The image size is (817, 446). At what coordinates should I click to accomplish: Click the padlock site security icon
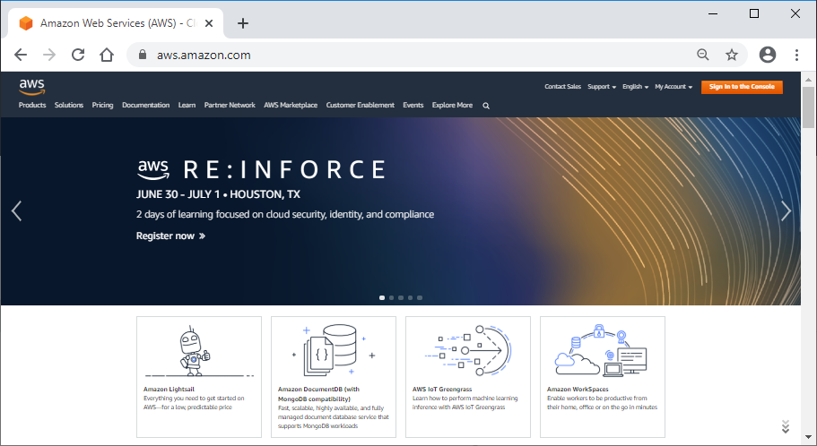pyautogui.click(x=143, y=55)
